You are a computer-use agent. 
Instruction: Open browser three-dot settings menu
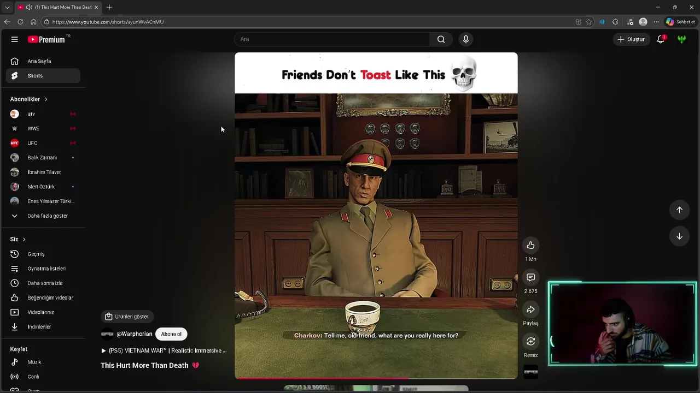656,22
